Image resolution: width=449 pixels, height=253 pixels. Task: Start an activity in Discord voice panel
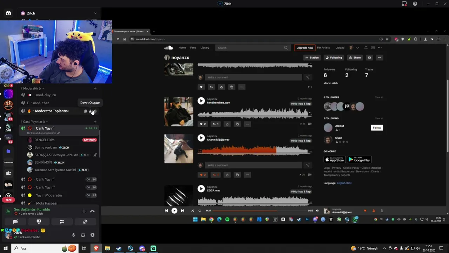click(x=62, y=222)
